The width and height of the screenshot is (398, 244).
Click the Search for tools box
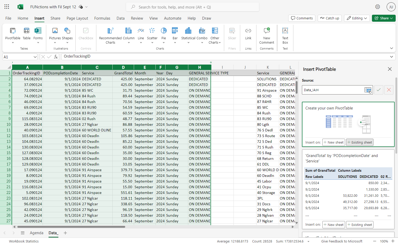coord(192,7)
